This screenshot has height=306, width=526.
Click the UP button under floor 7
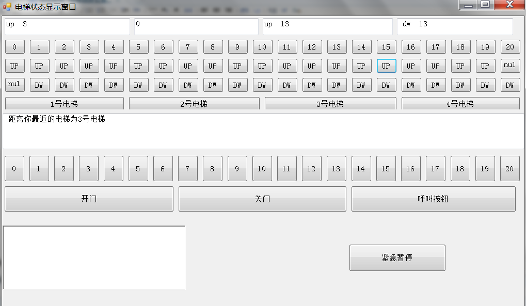coord(188,66)
